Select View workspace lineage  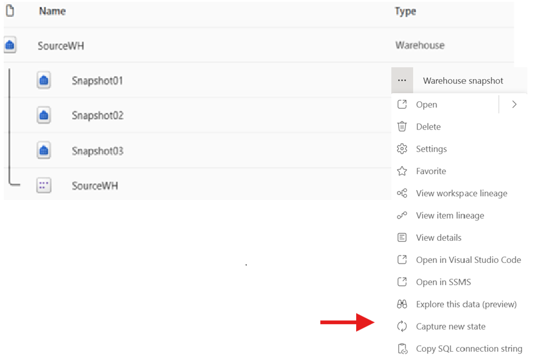461,193
